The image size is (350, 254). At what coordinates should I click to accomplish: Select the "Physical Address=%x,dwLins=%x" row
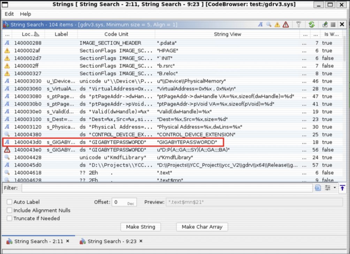tap(173, 127)
